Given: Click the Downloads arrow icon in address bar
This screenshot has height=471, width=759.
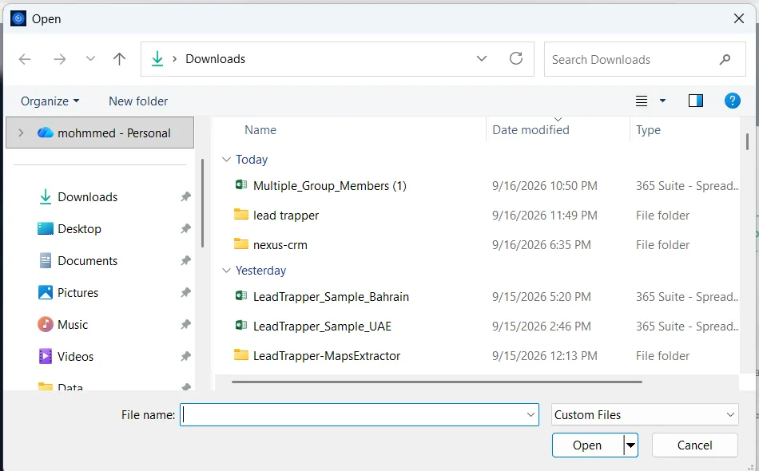Looking at the screenshot, I should click(x=157, y=59).
